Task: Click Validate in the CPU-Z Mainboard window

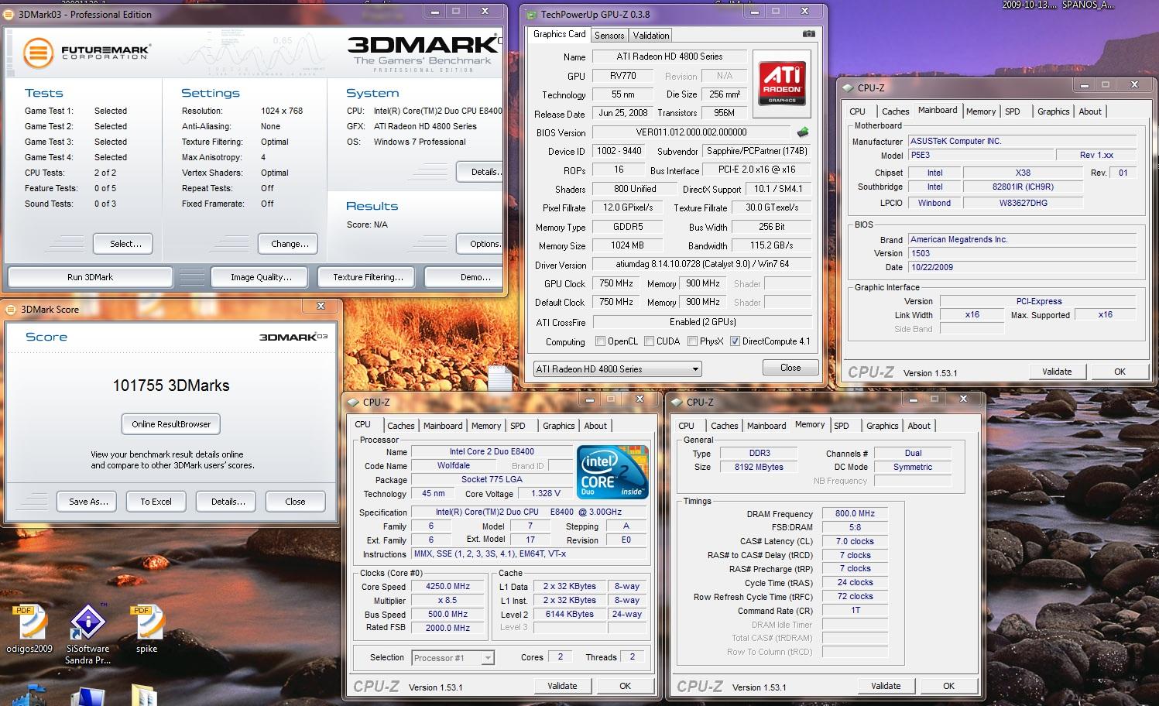Action: tap(1057, 372)
